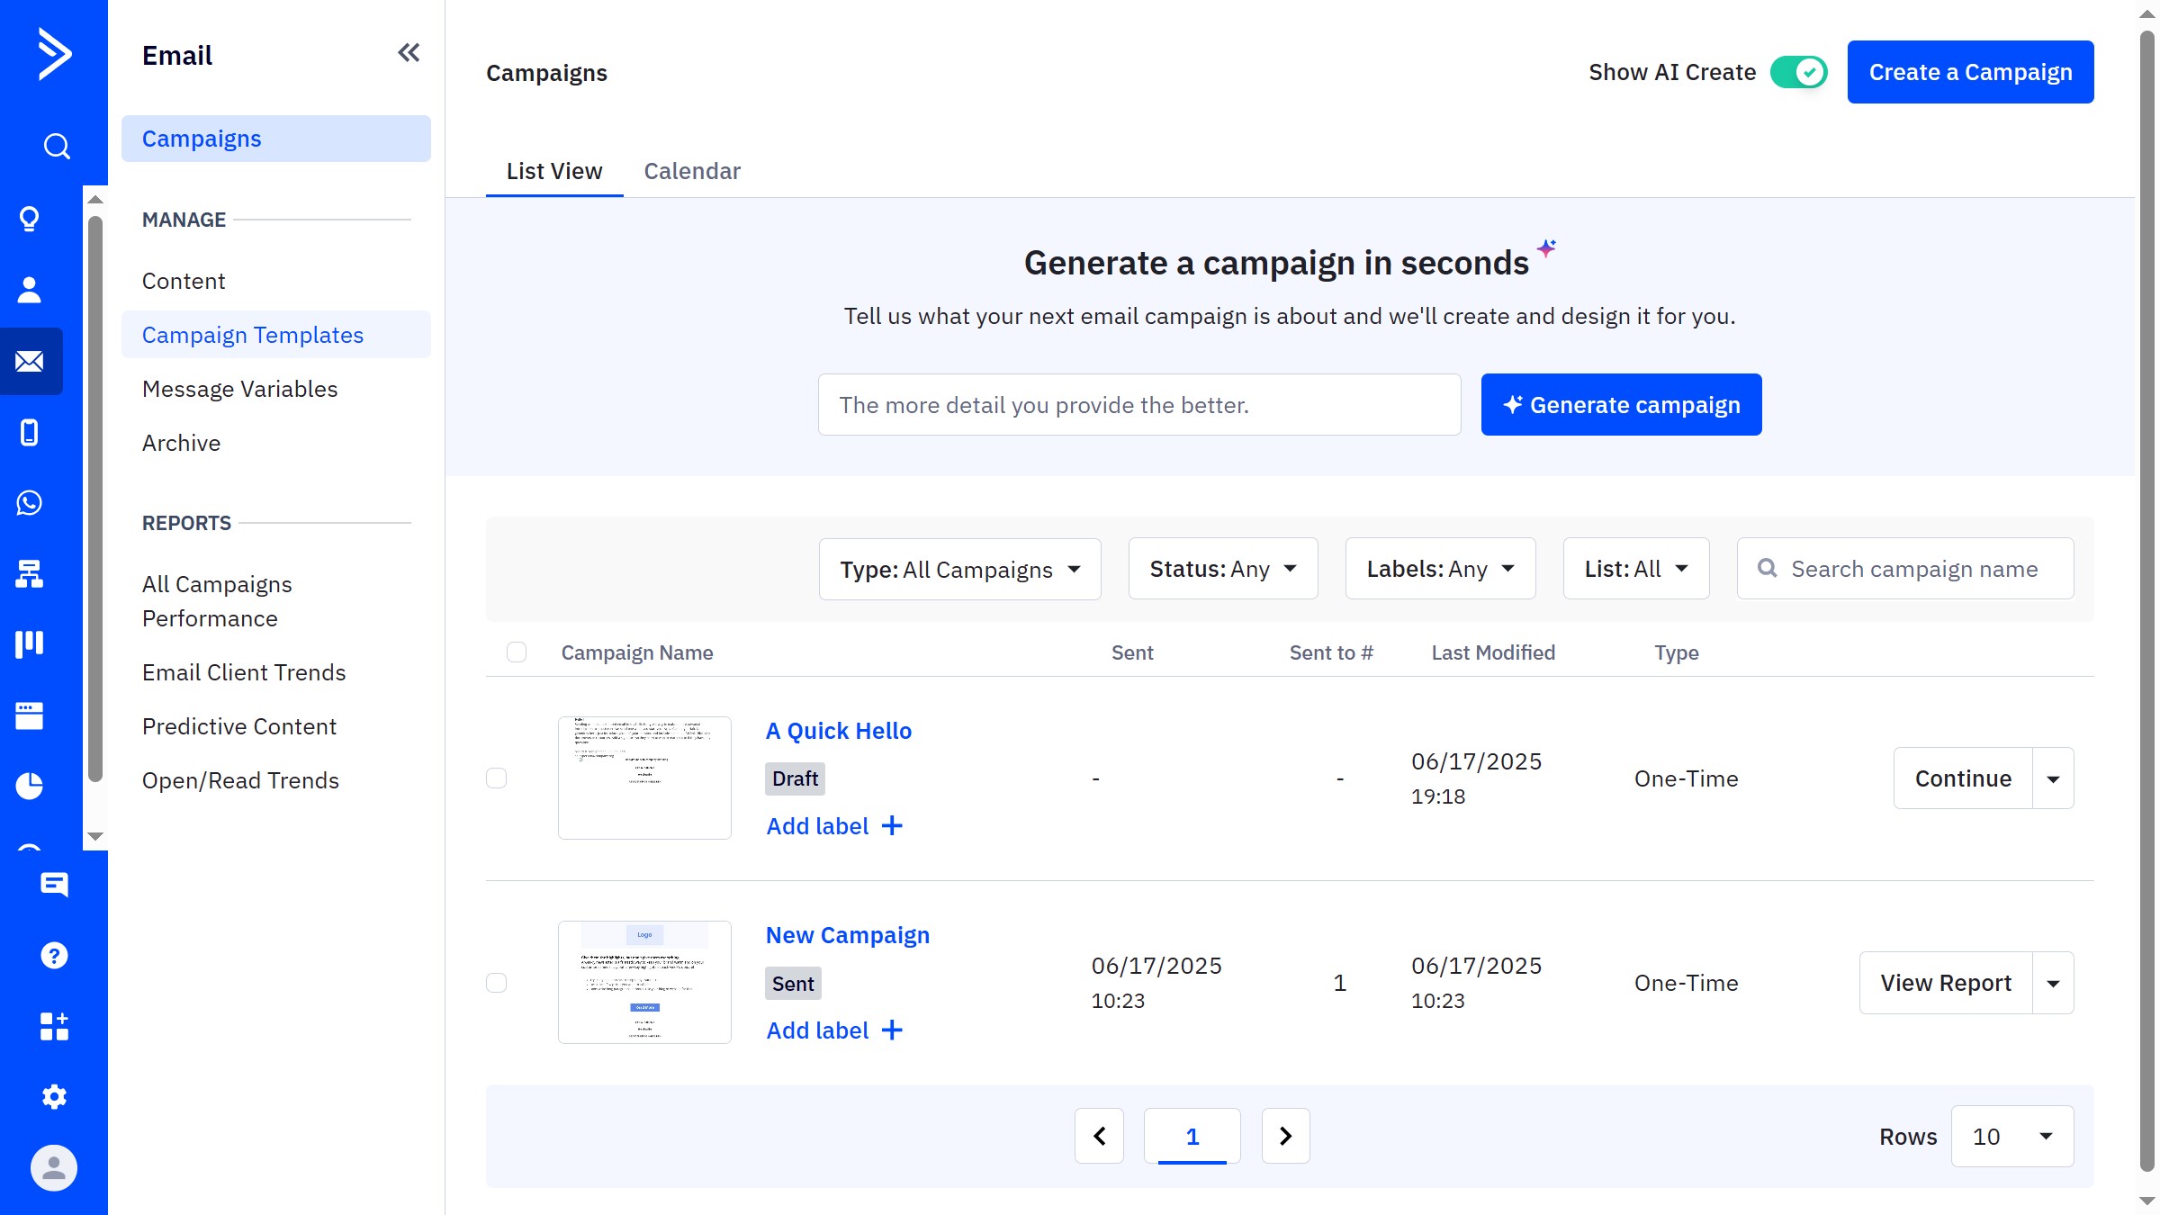Open the Status: Any filter dropdown
Viewport: 2160px width, 1215px height.
(1222, 569)
